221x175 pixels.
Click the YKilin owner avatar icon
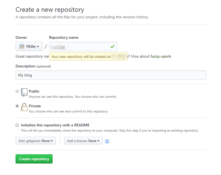pos(22,46)
